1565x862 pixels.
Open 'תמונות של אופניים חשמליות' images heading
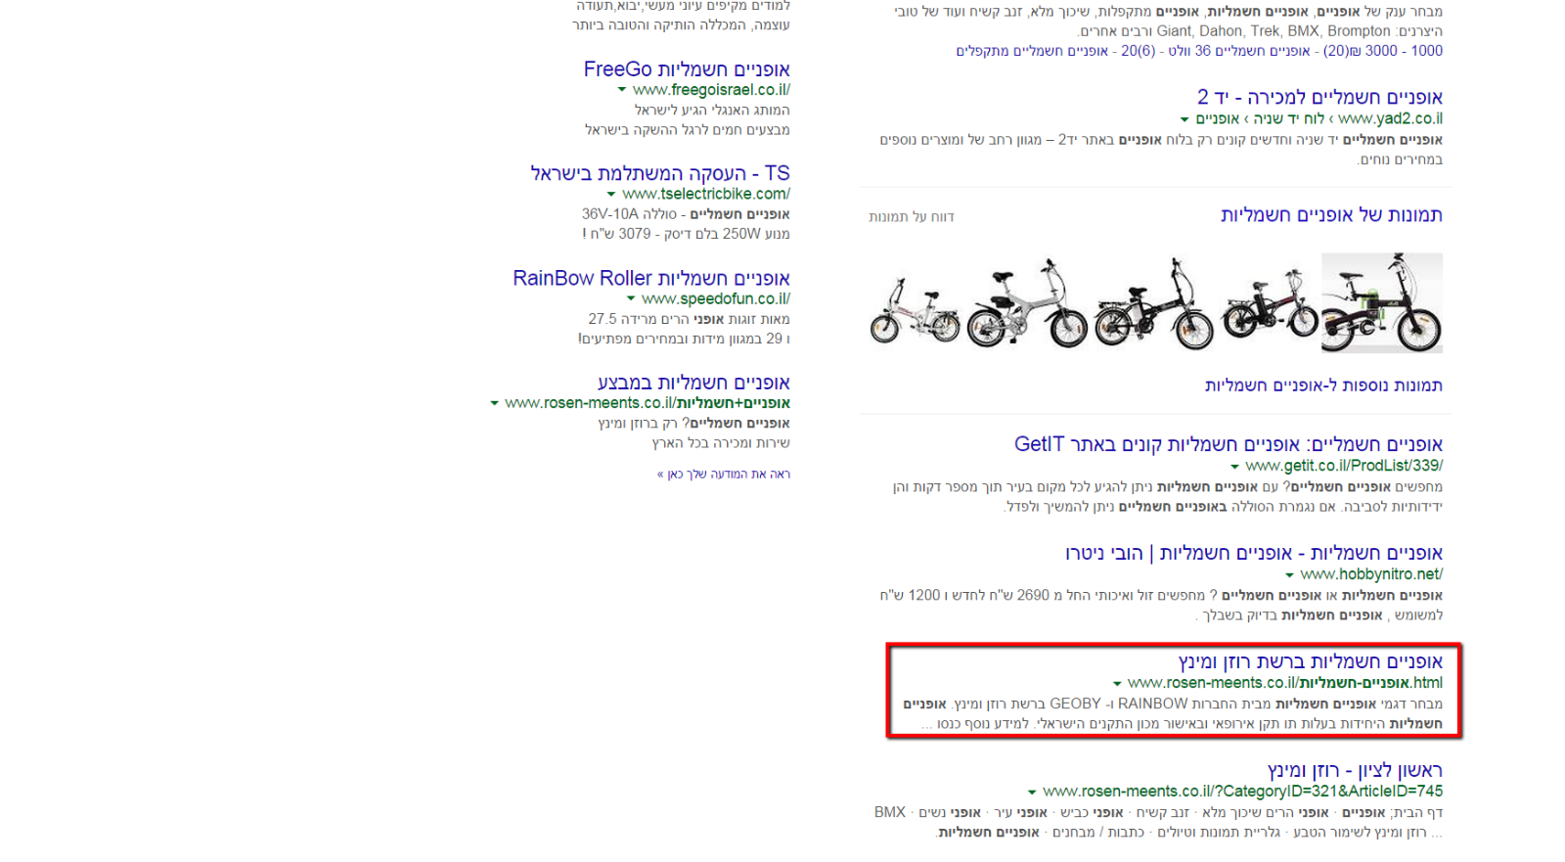click(x=1331, y=214)
